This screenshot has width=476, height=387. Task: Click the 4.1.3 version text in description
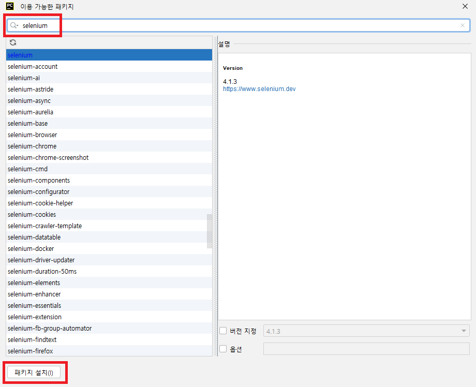click(x=230, y=81)
